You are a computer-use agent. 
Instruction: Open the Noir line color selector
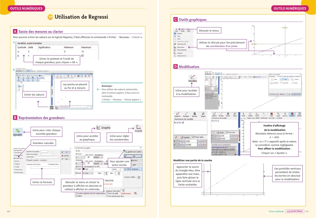pos(87,169)
